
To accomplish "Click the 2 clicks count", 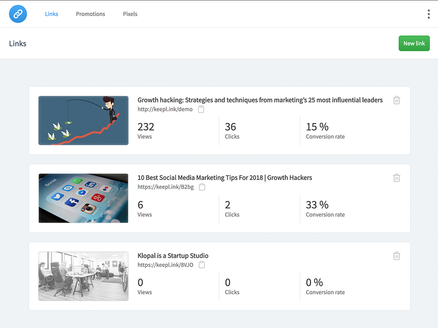I will coord(228,205).
